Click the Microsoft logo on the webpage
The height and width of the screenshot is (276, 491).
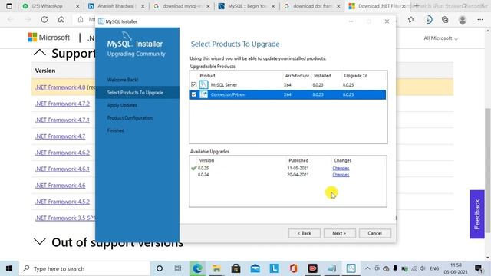tap(49, 38)
